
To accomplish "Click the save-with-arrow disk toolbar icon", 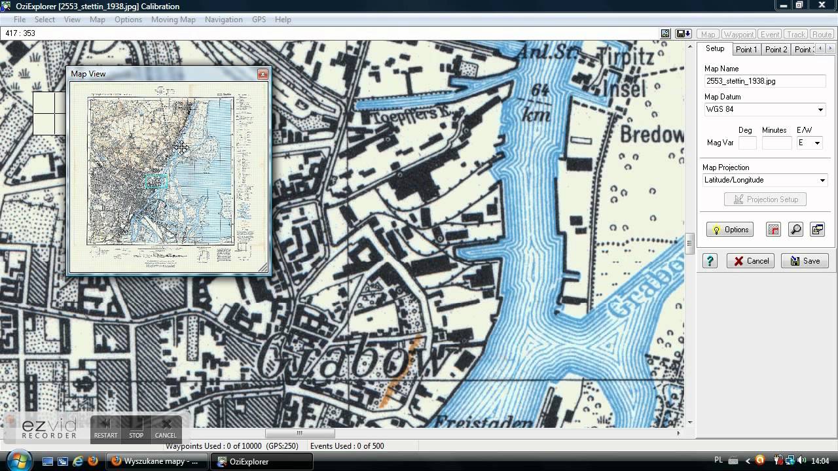I will 683,33.
